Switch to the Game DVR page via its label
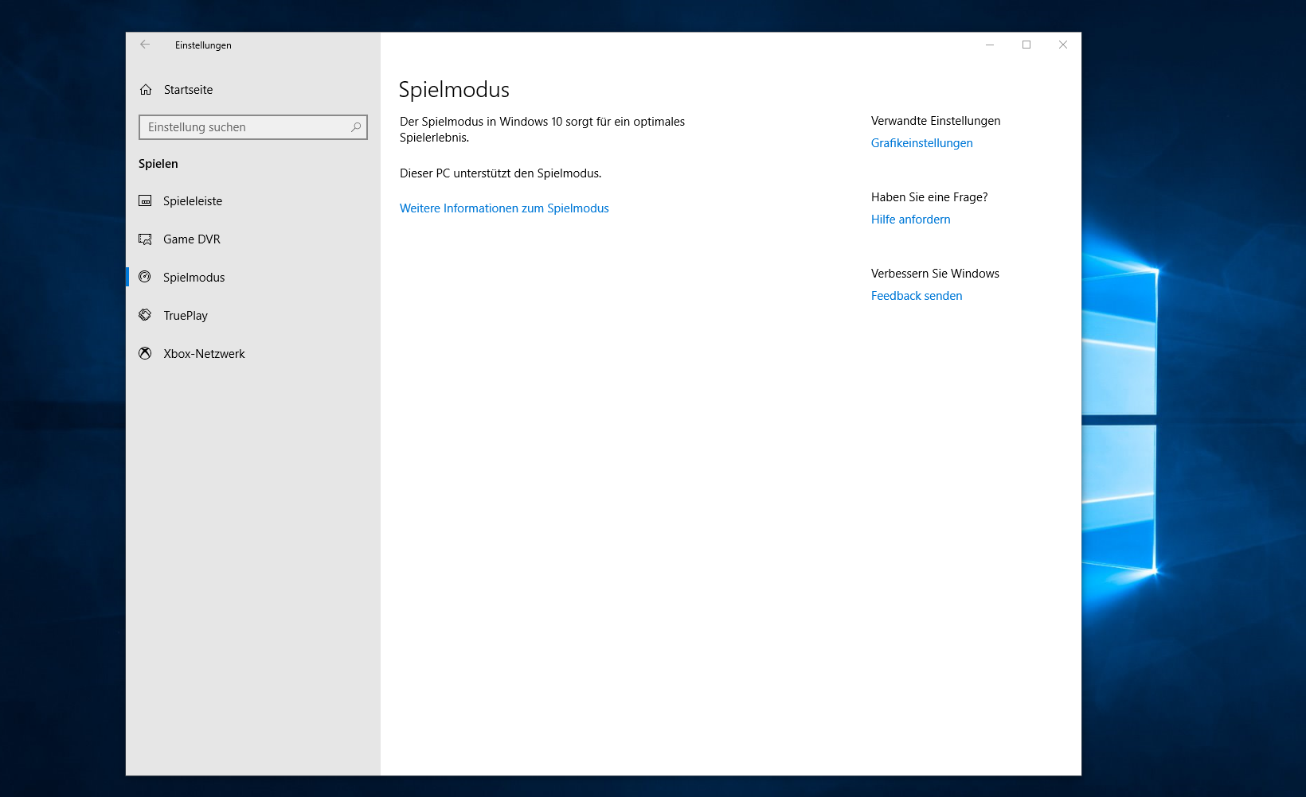1306x797 pixels. pos(192,239)
